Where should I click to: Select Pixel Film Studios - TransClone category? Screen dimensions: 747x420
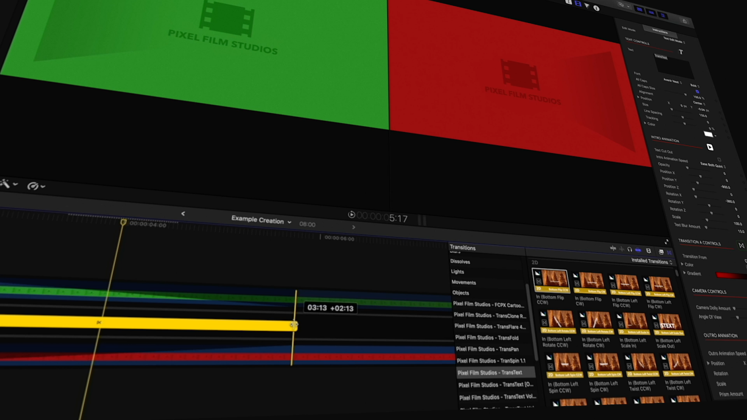[490, 315]
